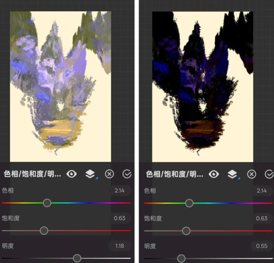Toggle eye preview icon in 明度 0.55 panel
Screen dimensions: 274x263
coord(214,174)
